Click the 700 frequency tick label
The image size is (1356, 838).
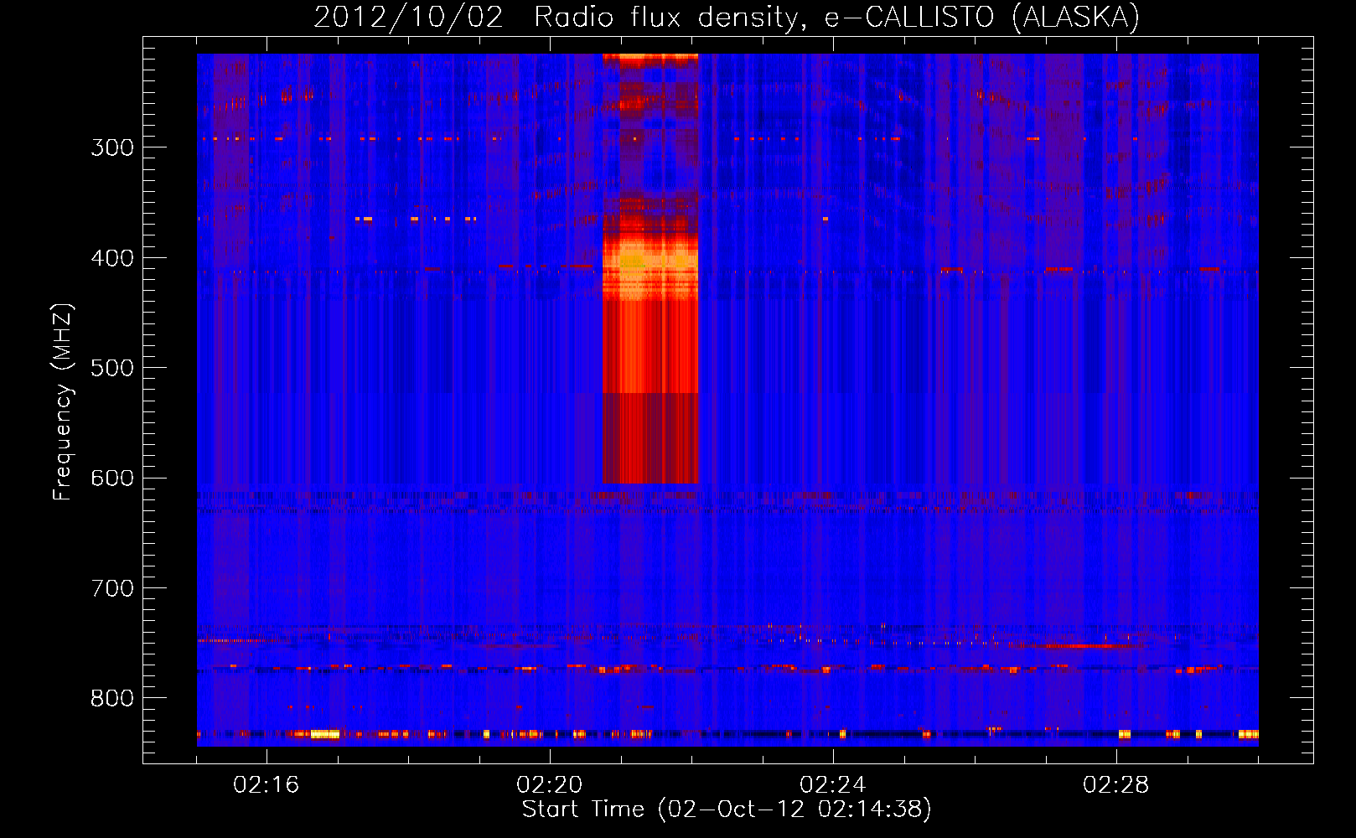point(112,588)
